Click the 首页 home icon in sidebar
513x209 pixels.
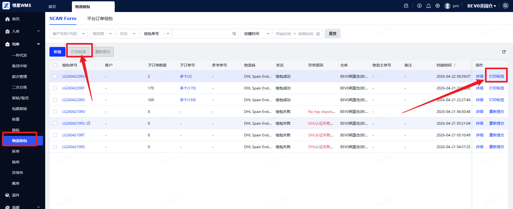7,19
